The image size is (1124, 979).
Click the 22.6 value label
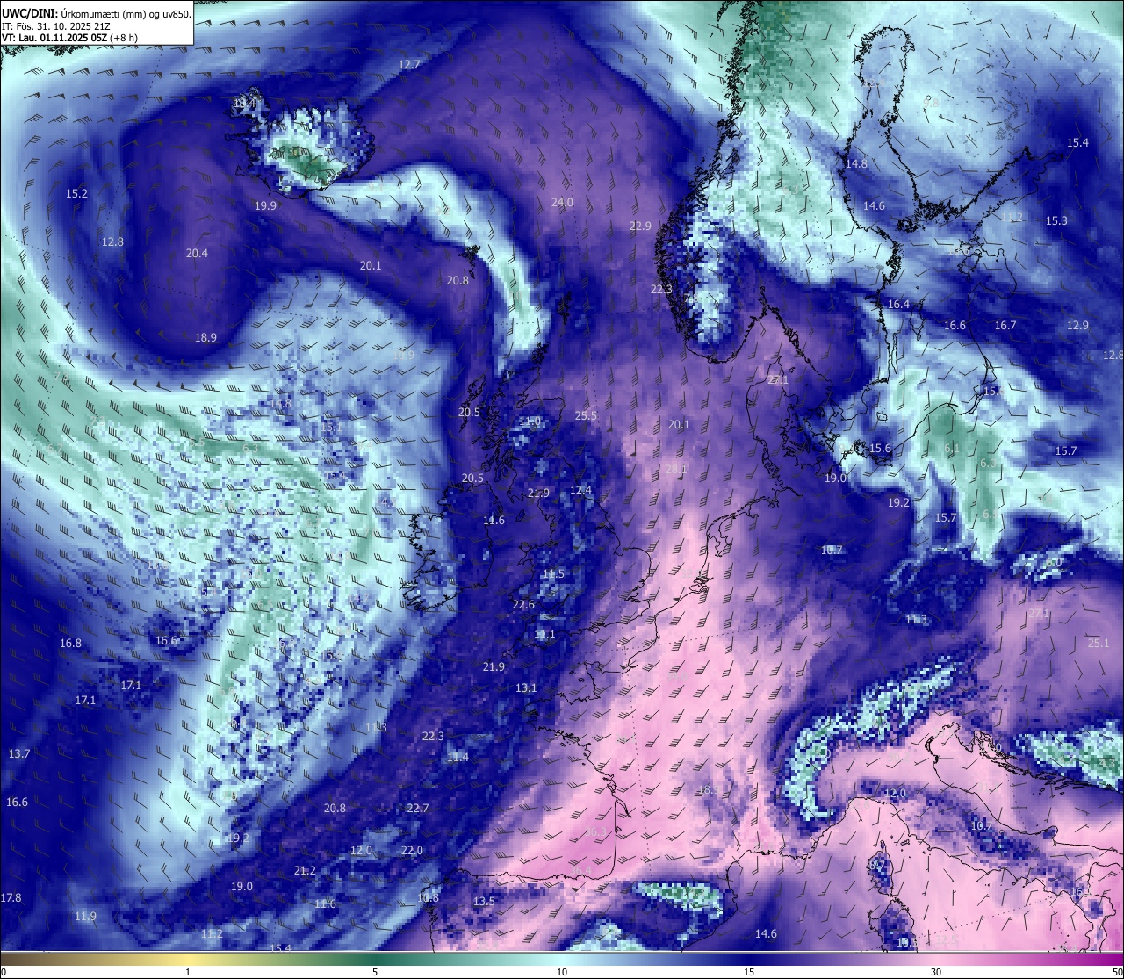(523, 604)
